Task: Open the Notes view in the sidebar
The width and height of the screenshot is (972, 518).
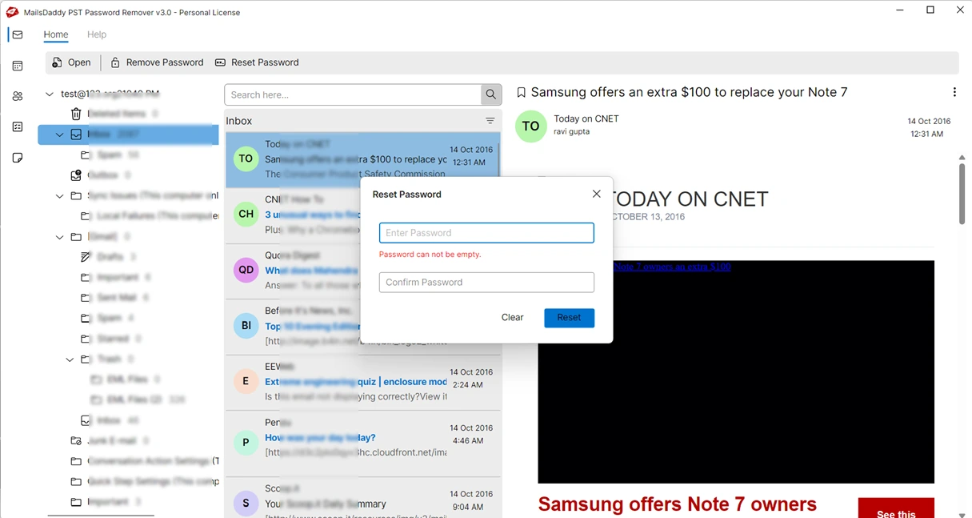Action: (18, 158)
